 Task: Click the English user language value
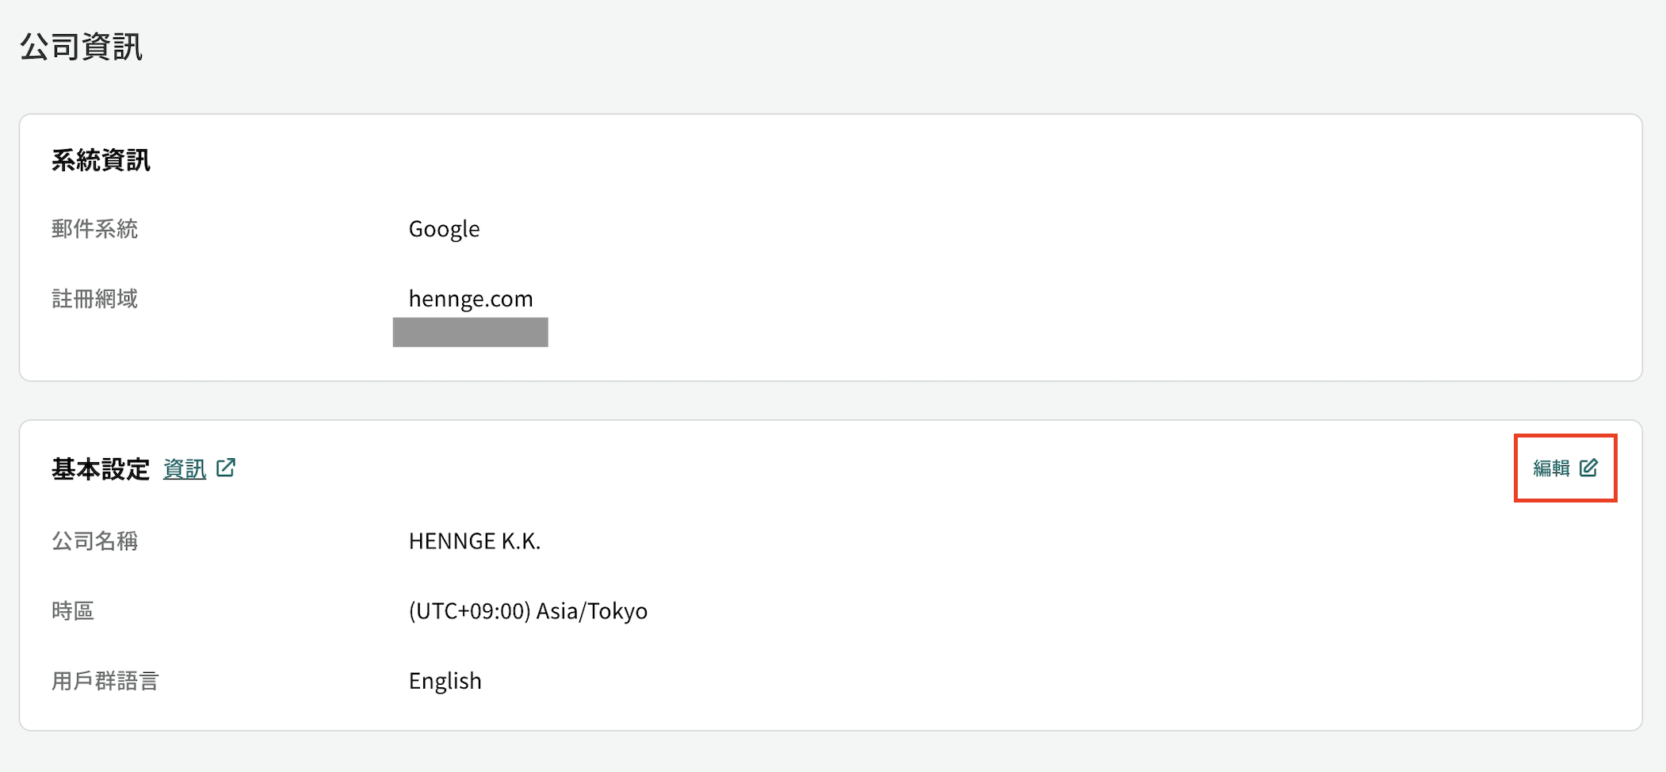[x=445, y=681]
